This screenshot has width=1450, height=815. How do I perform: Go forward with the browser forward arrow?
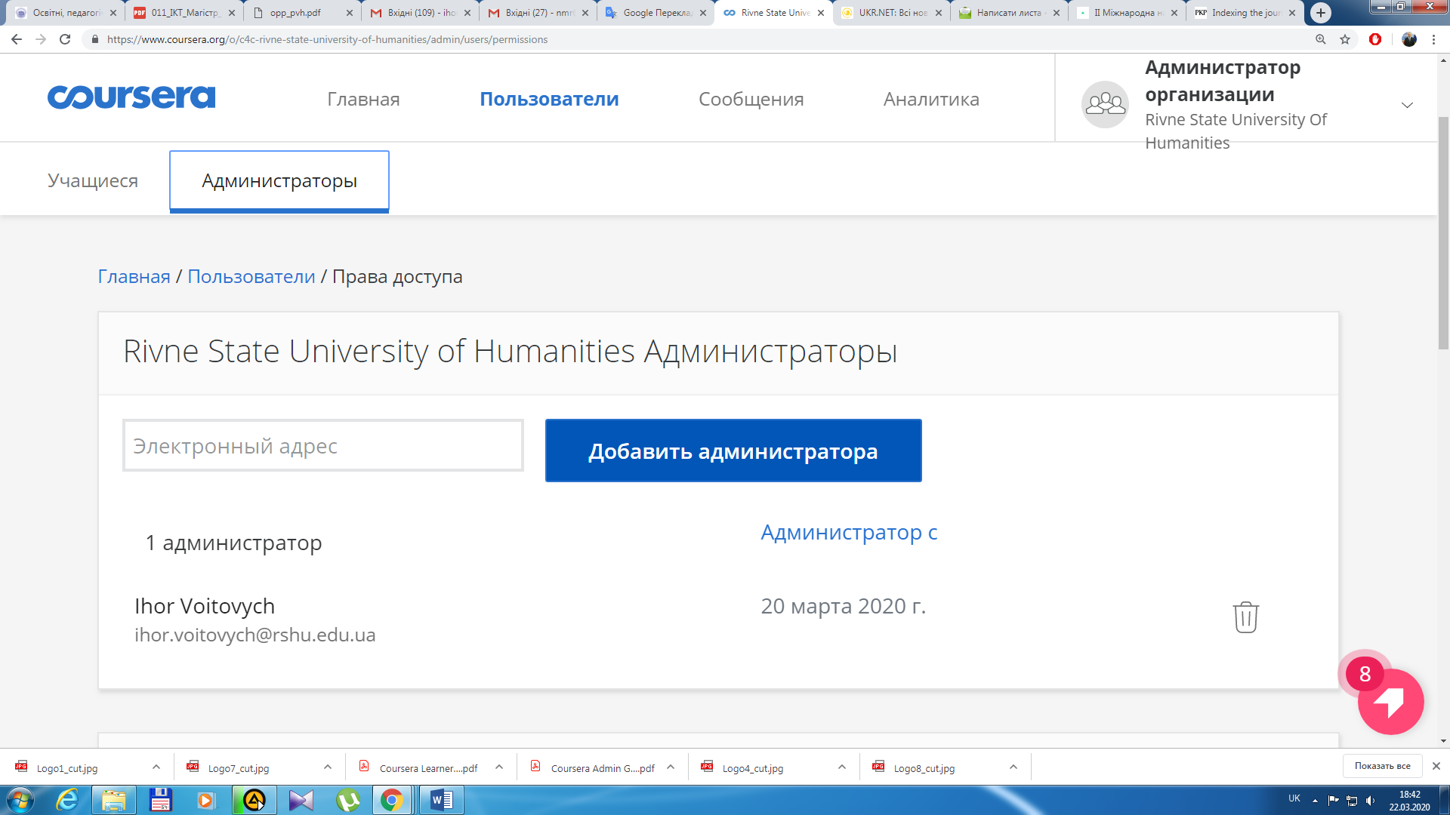[x=41, y=39]
